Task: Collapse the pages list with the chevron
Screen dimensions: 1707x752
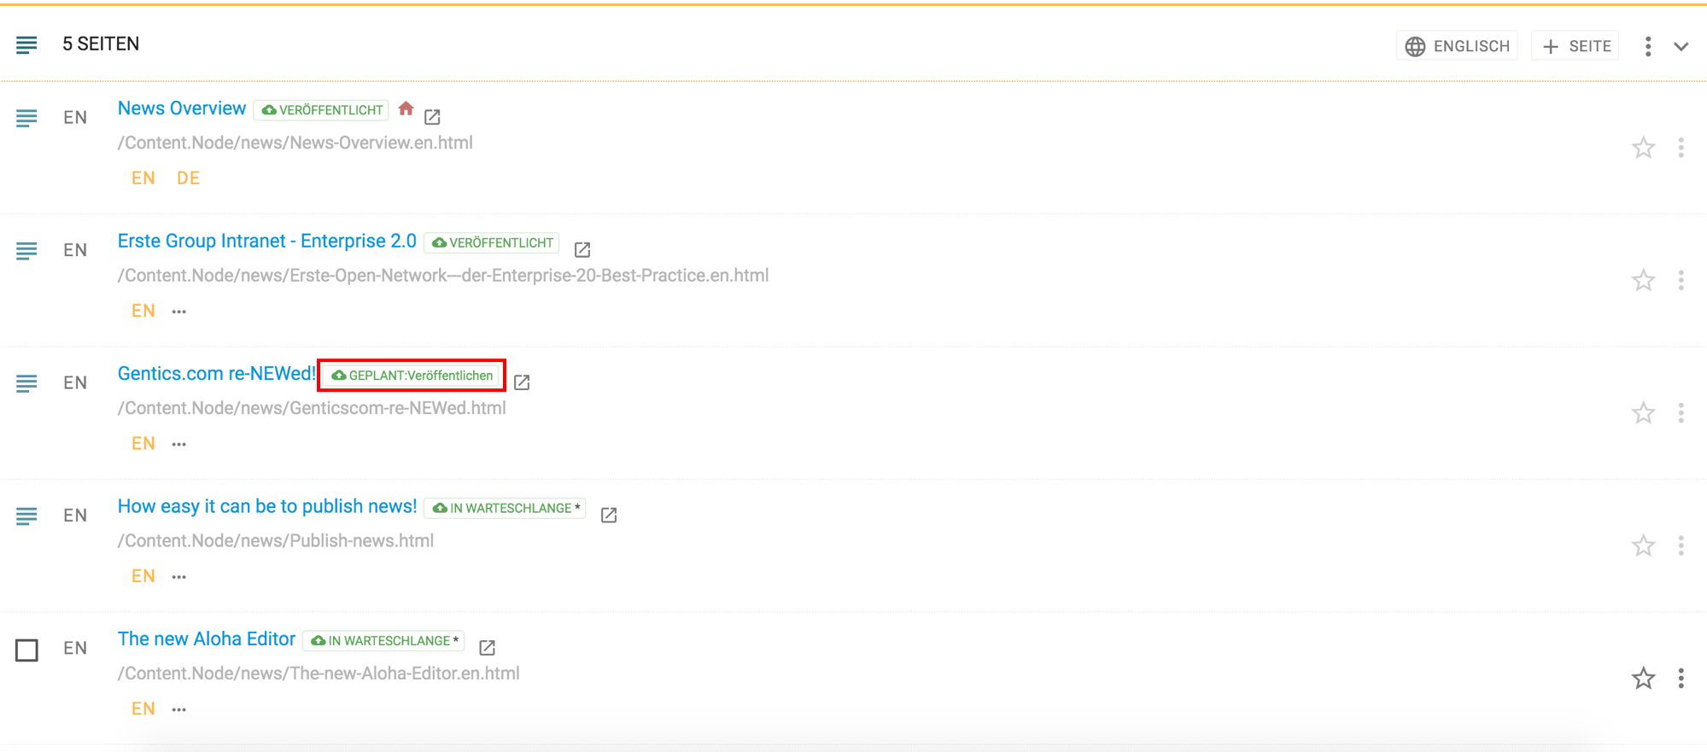Action: click(1681, 47)
